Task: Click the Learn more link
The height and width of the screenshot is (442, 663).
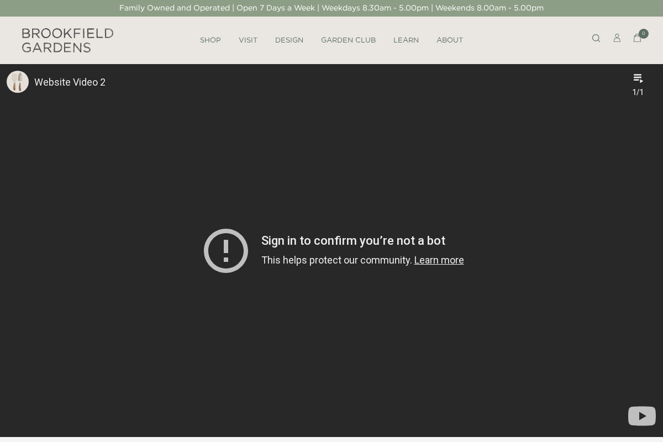Action: pyautogui.click(x=439, y=260)
